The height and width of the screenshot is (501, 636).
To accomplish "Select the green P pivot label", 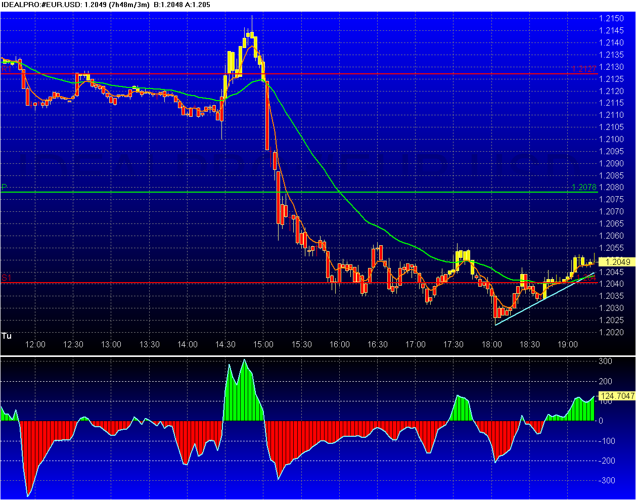I will click(x=4, y=187).
